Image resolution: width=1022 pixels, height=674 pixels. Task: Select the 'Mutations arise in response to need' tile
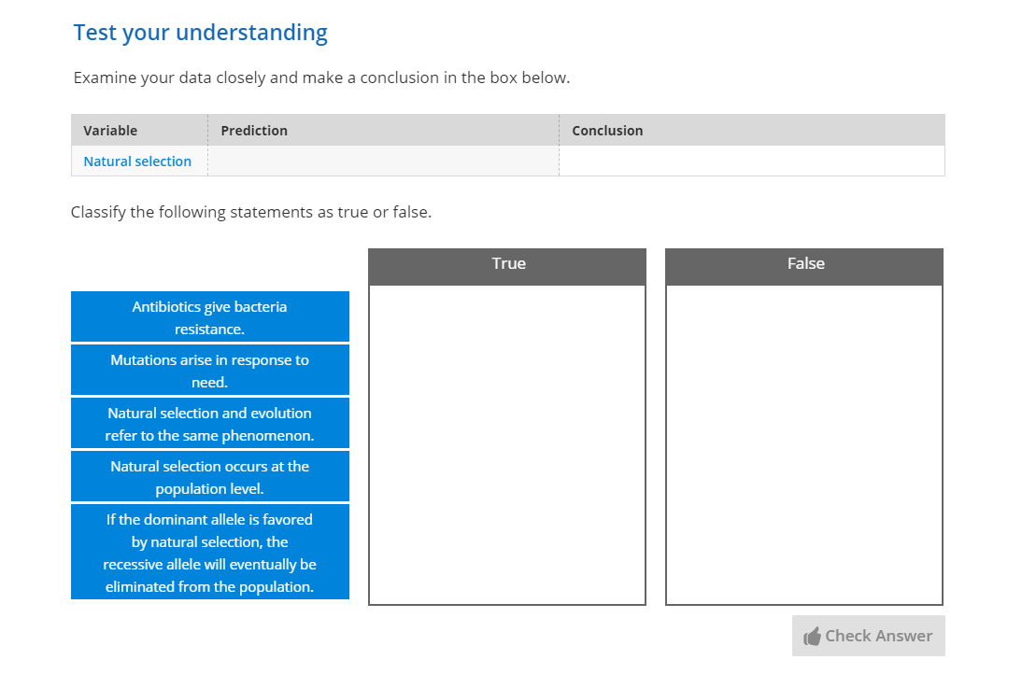point(209,371)
